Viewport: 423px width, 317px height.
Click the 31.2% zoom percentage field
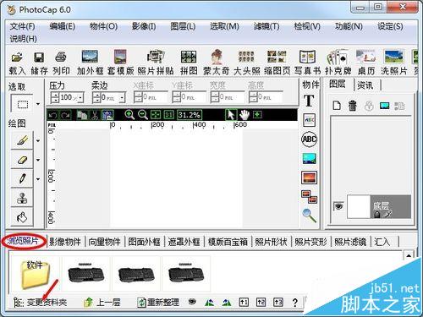[190, 115]
